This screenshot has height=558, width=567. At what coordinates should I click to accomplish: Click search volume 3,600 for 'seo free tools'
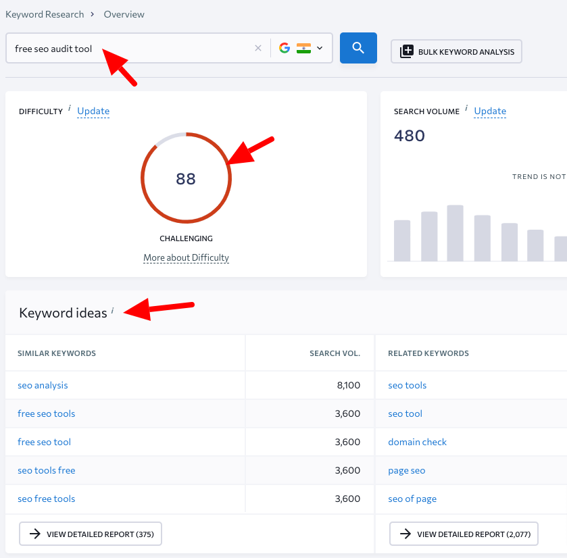point(347,499)
